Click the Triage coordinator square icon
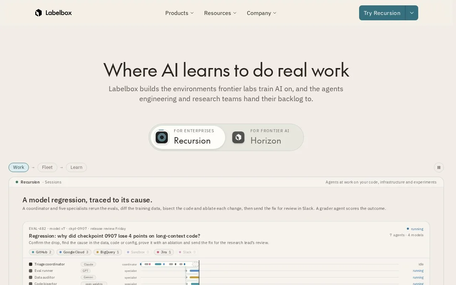Image resolution: width=456 pixels, height=285 pixels. [x=31, y=264]
